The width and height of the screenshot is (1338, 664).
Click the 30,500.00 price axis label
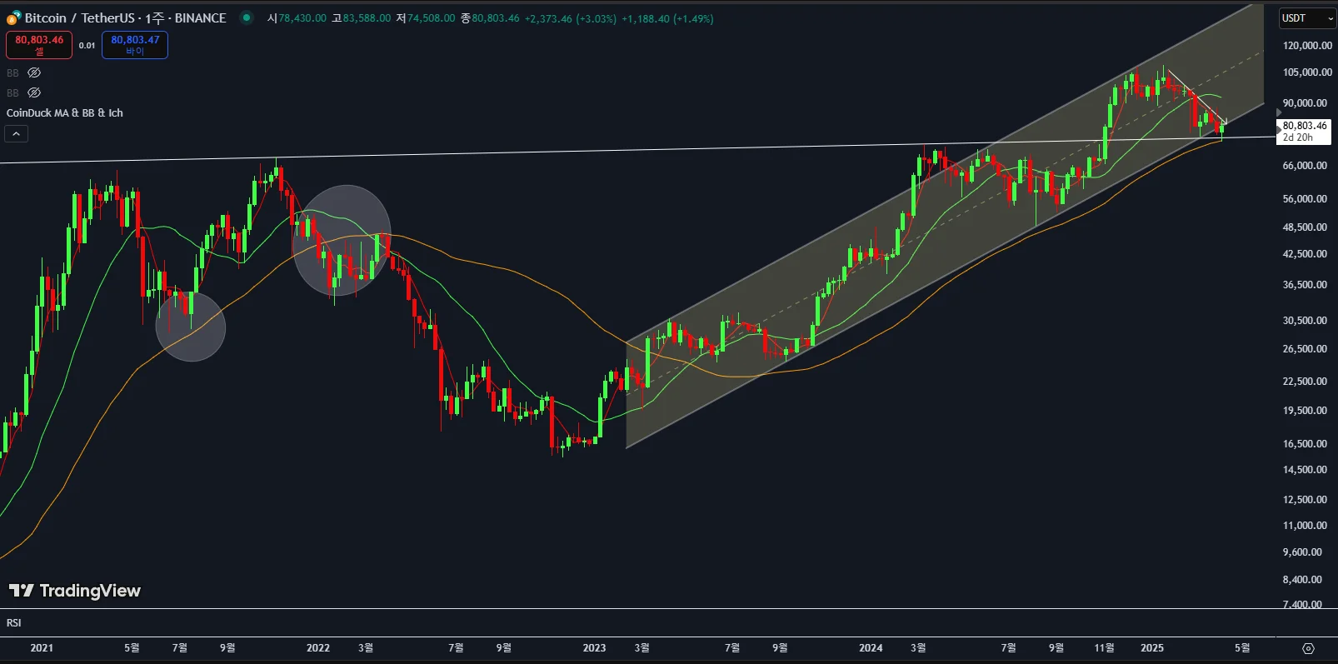point(1306,321)
